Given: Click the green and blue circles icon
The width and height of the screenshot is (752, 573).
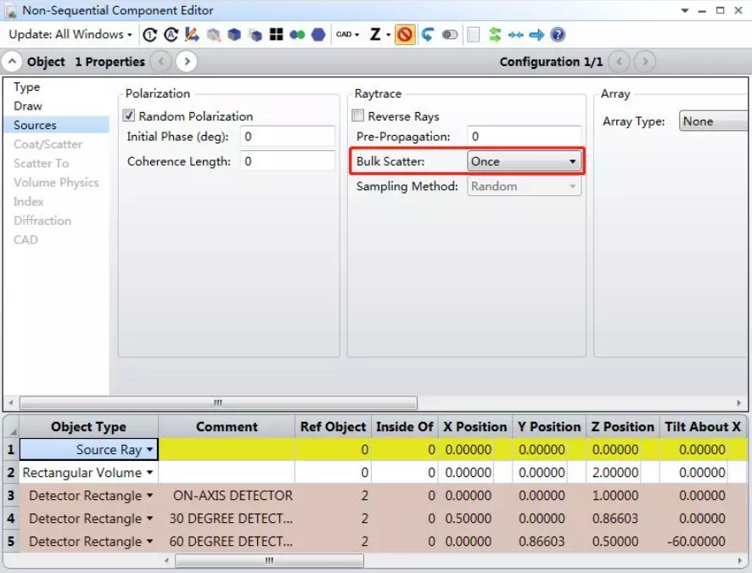Looking at the screenshot, I should pyautogui.click(x=297, y=35).
